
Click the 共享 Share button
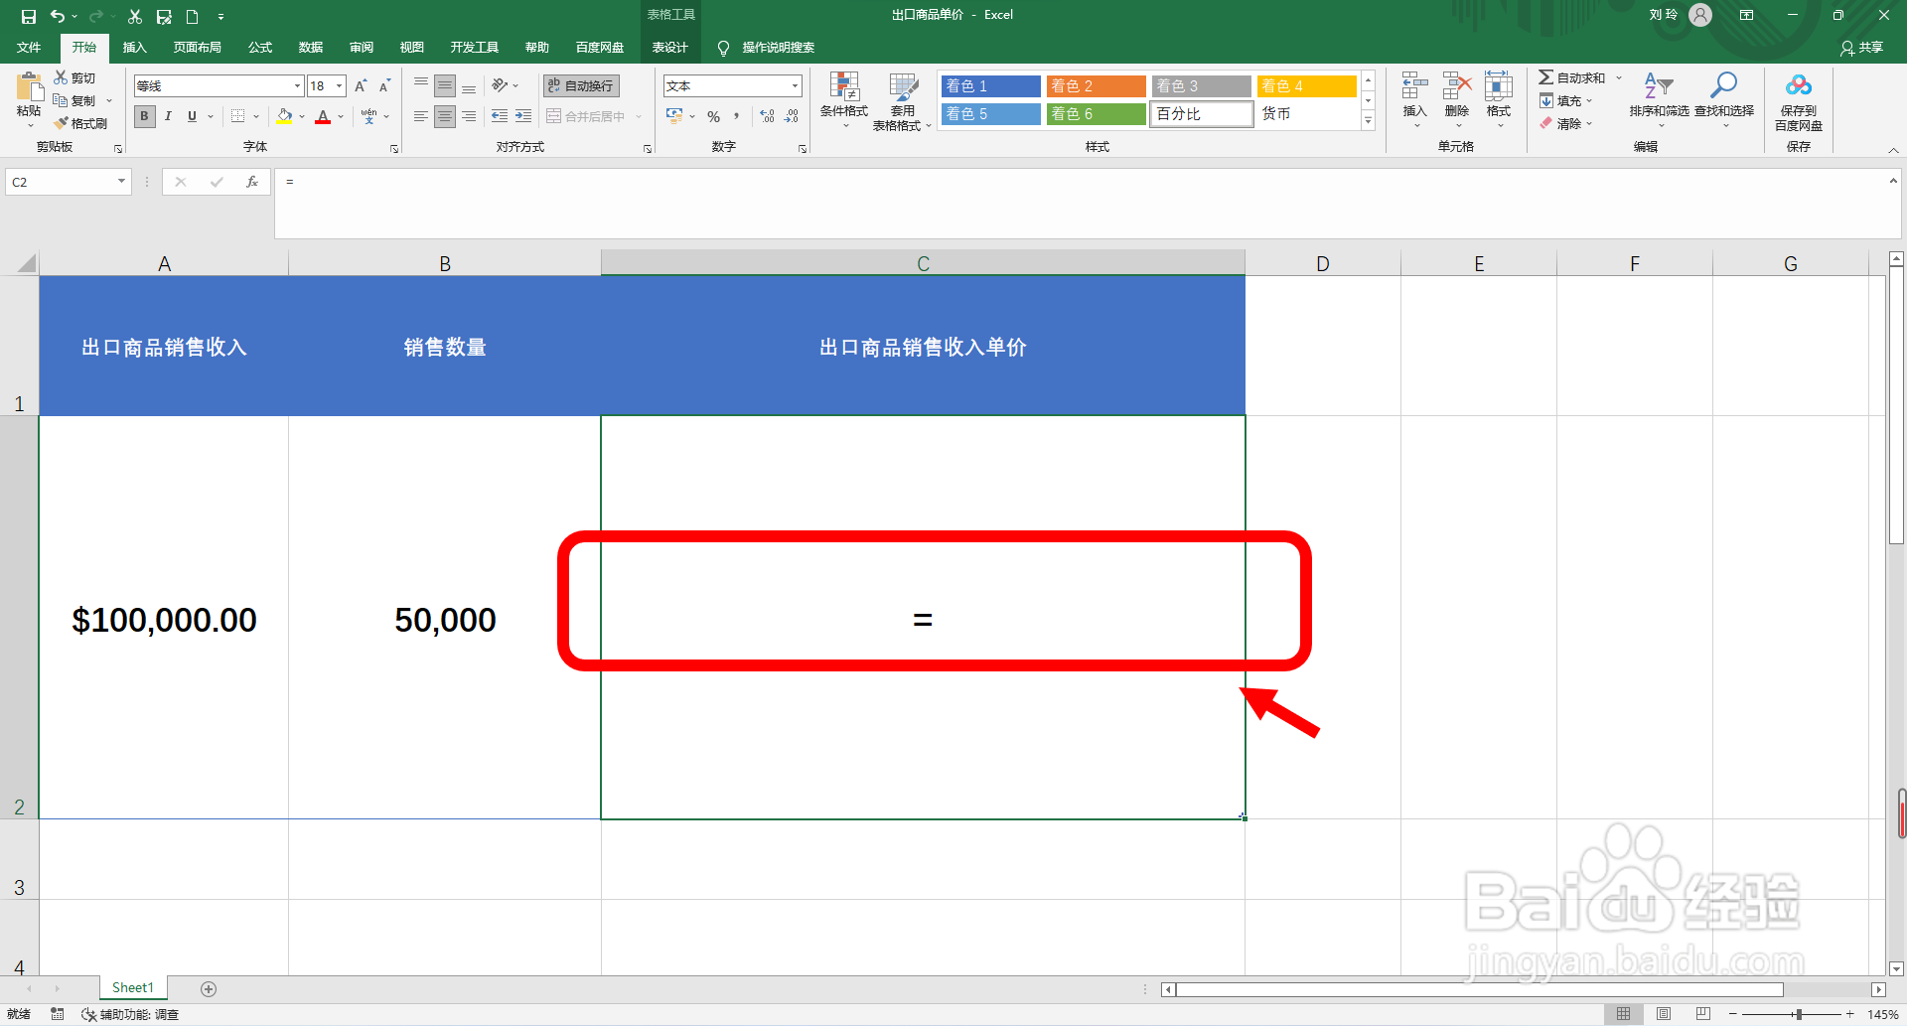(x=1862, y=48)
